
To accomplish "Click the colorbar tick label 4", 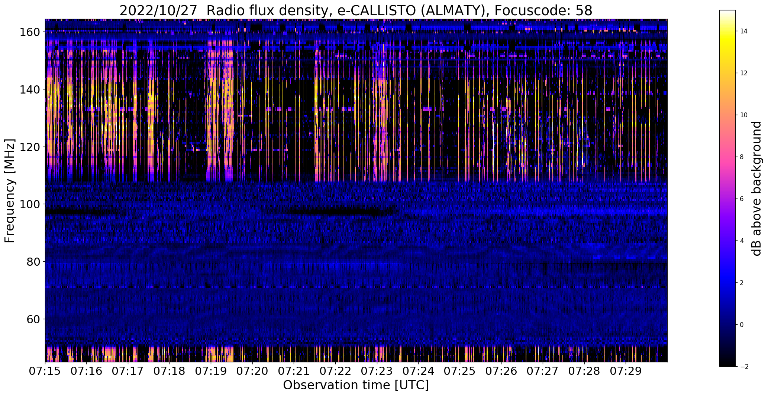I will pyautogui.click(x=742, y=241).
